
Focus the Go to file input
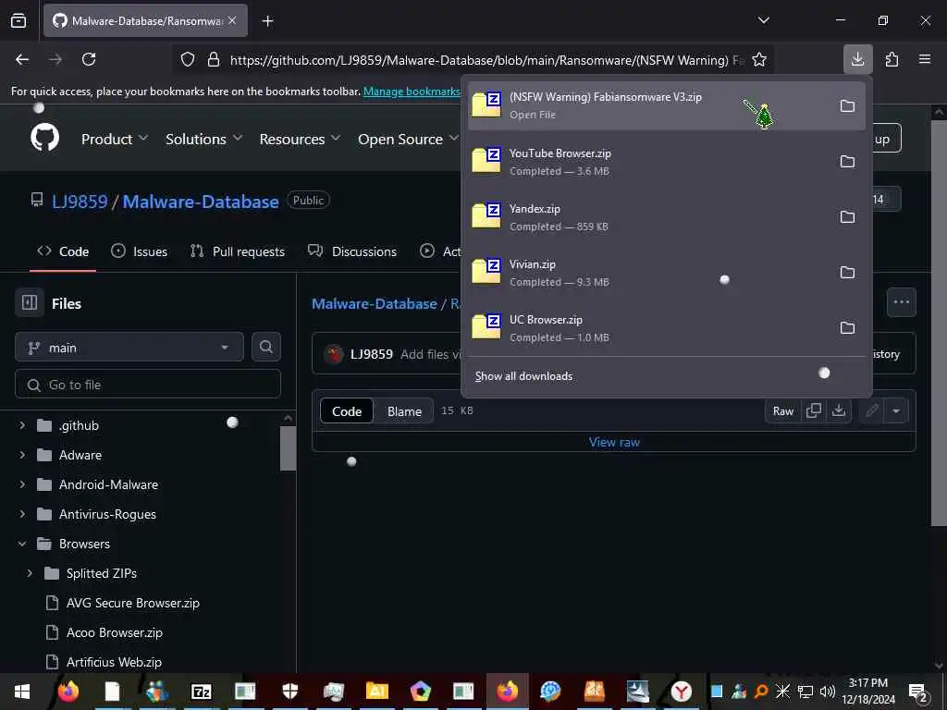(148, 385)
